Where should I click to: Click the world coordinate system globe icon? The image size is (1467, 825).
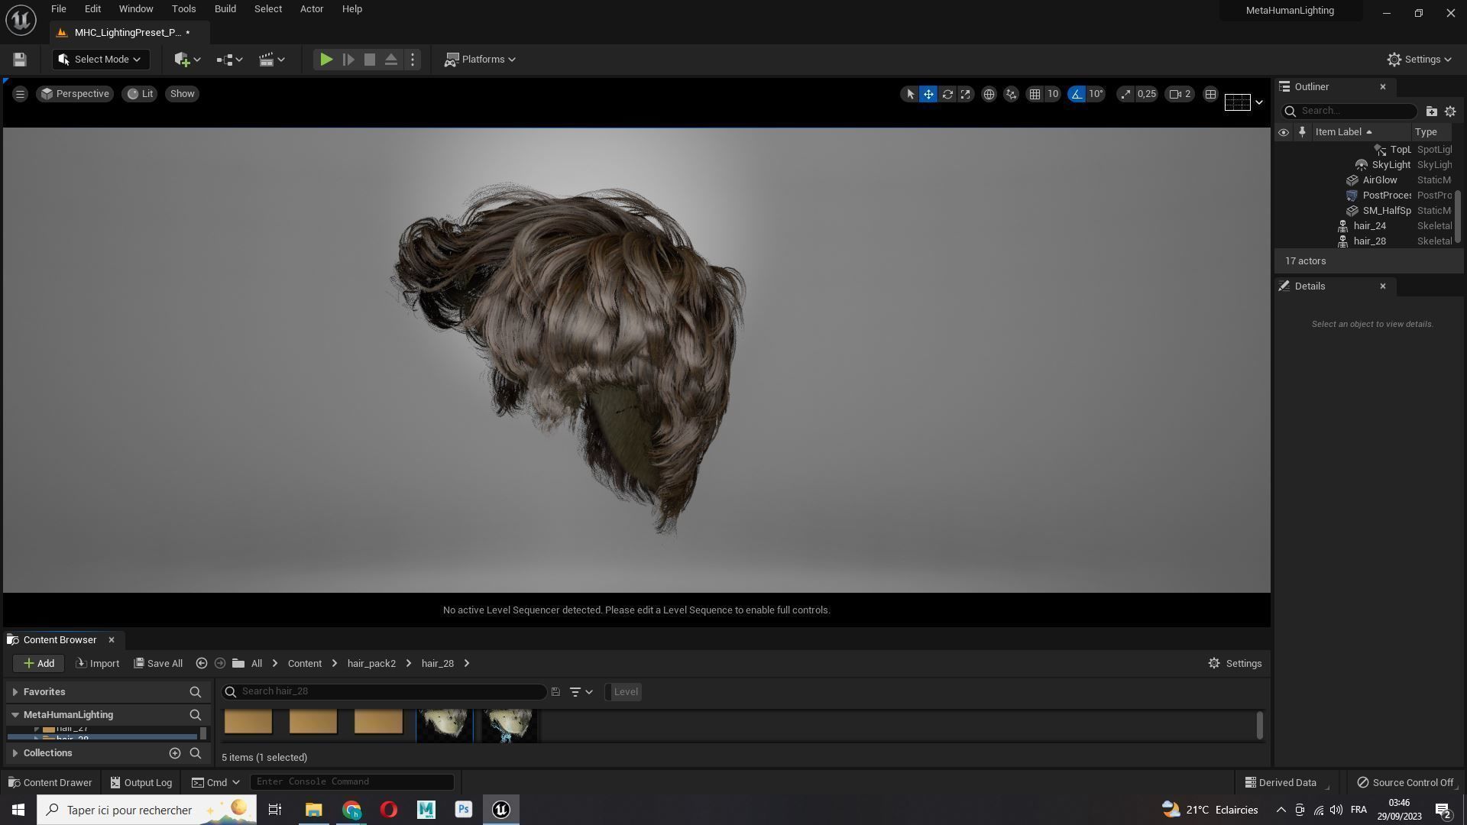point(989,94)
